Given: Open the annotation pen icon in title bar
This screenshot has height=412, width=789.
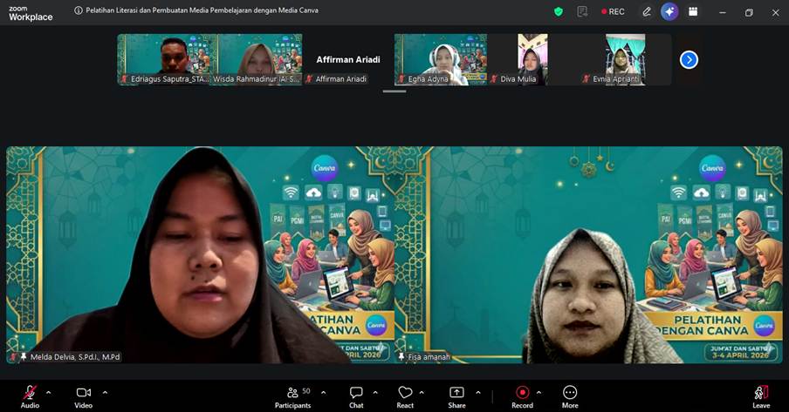Looking at the screenshot, I should coord(647,11).
